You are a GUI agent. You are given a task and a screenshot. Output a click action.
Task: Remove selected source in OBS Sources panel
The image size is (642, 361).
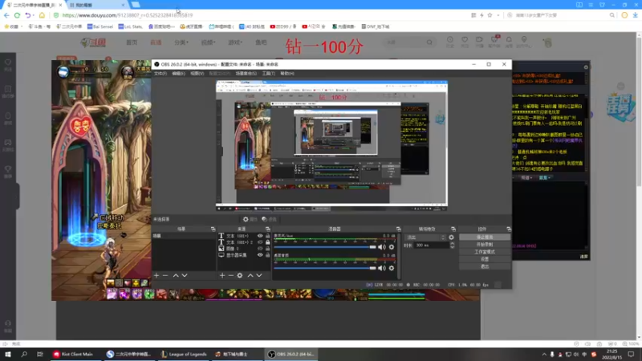[x=231, y=275]
